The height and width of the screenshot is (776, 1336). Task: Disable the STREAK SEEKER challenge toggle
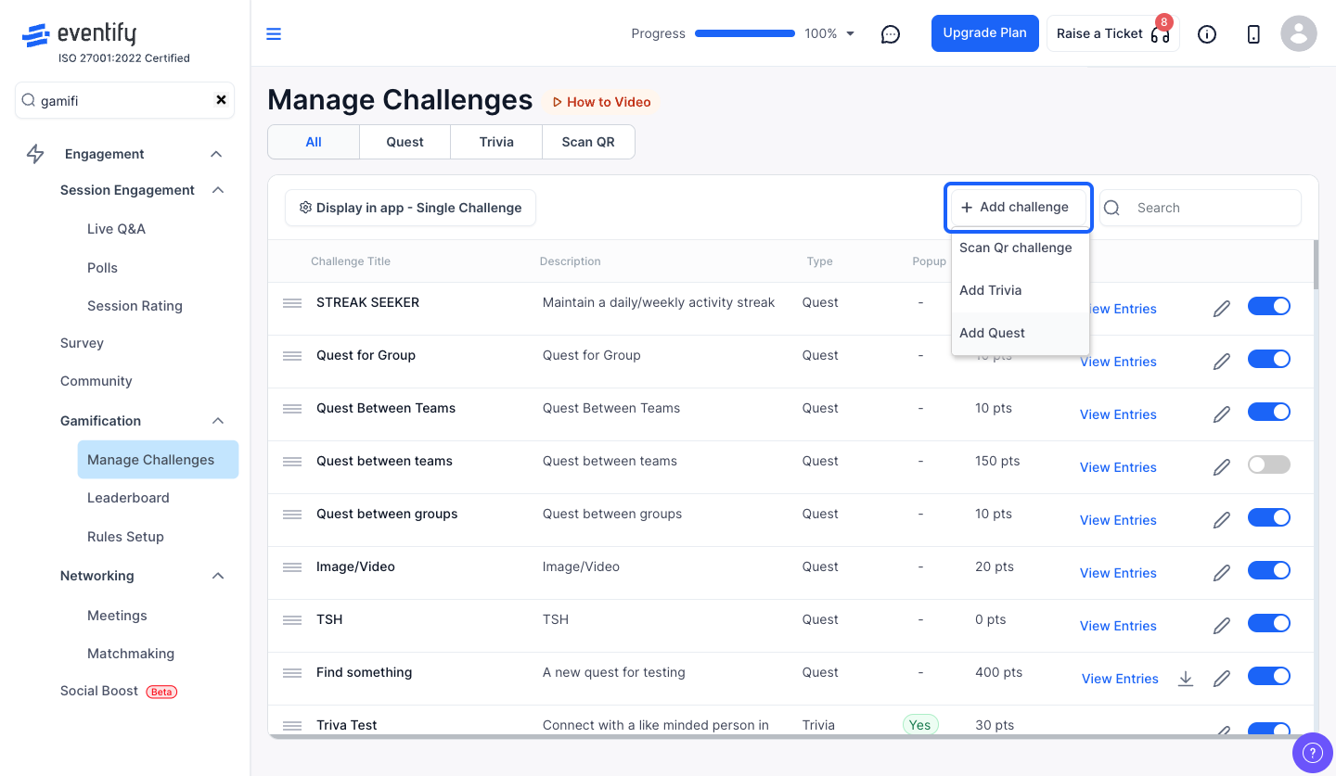tap(1269, 306)
